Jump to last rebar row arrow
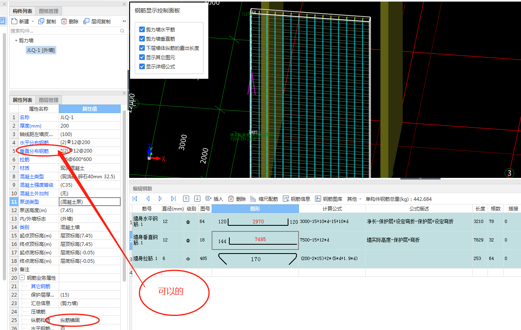Image resolution: width=521 pixels, height=330 pixels. [173, 199]
